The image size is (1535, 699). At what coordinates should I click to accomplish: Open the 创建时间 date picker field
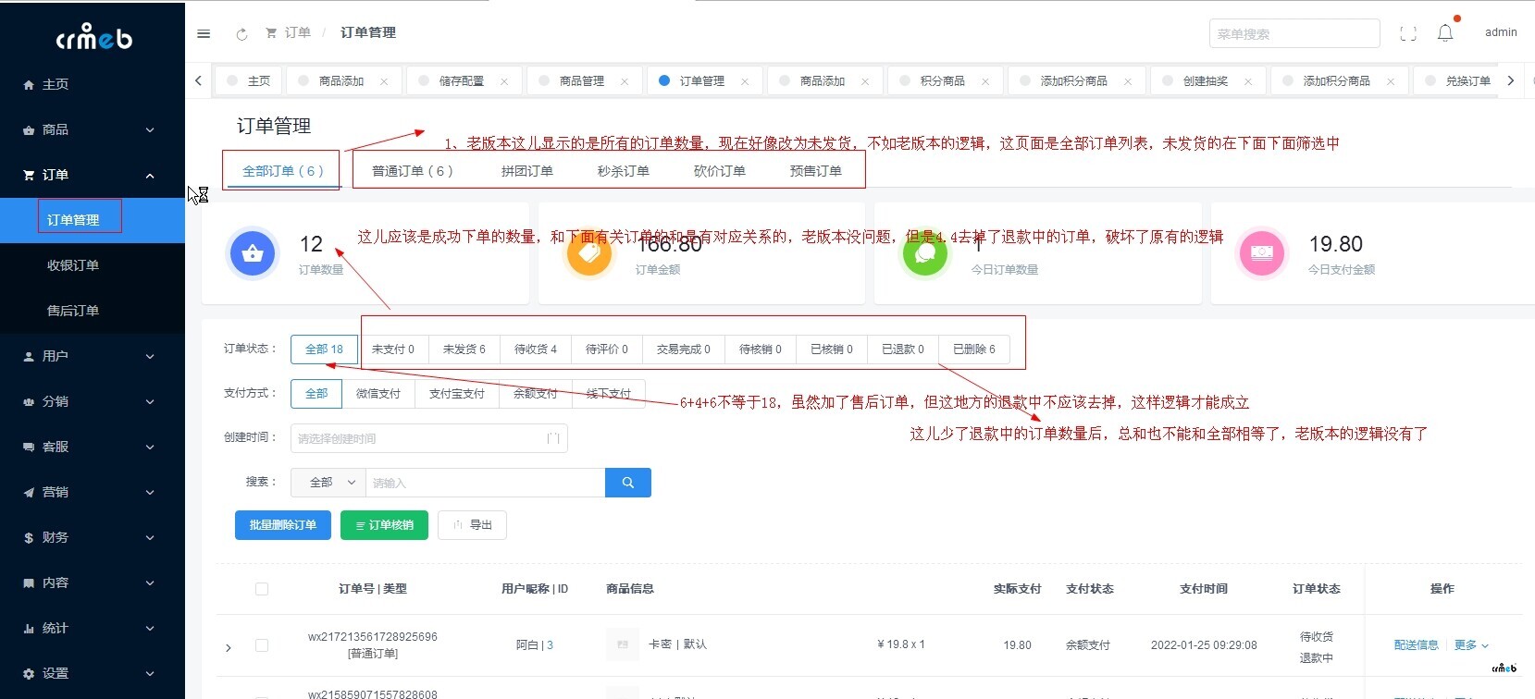tap(428, 438)
